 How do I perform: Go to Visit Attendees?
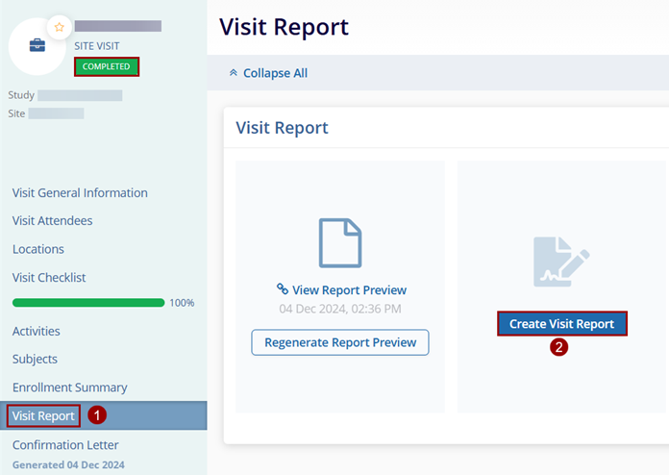[x=53, y=220]
